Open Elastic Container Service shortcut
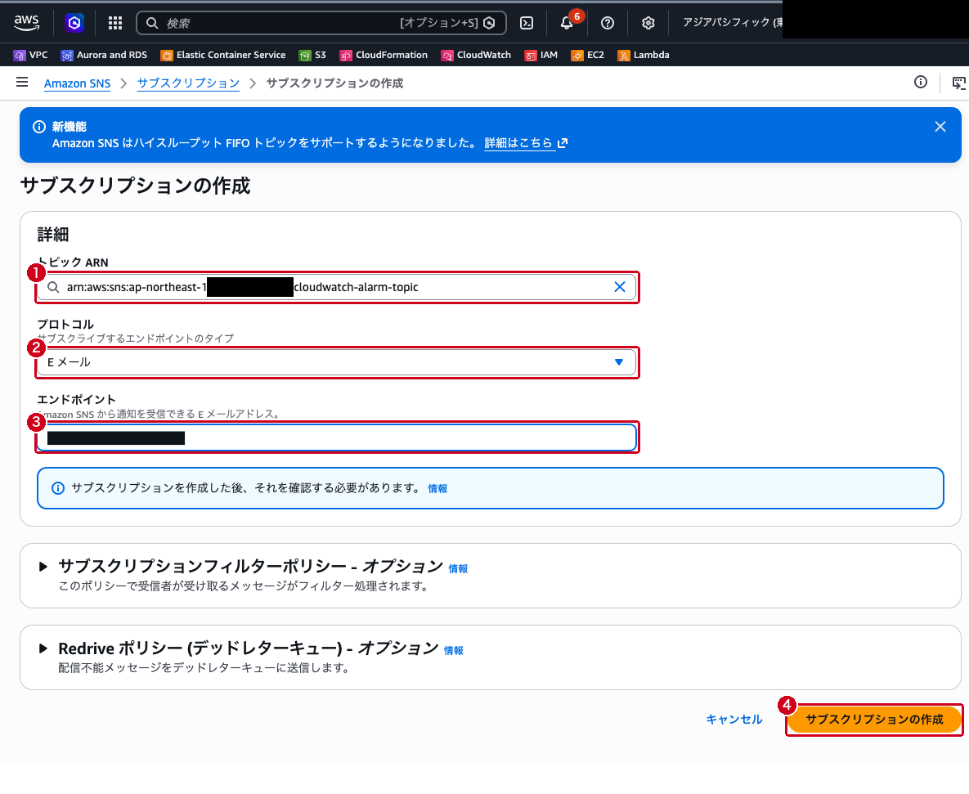The image size is (969, 794). pos(223,55)
